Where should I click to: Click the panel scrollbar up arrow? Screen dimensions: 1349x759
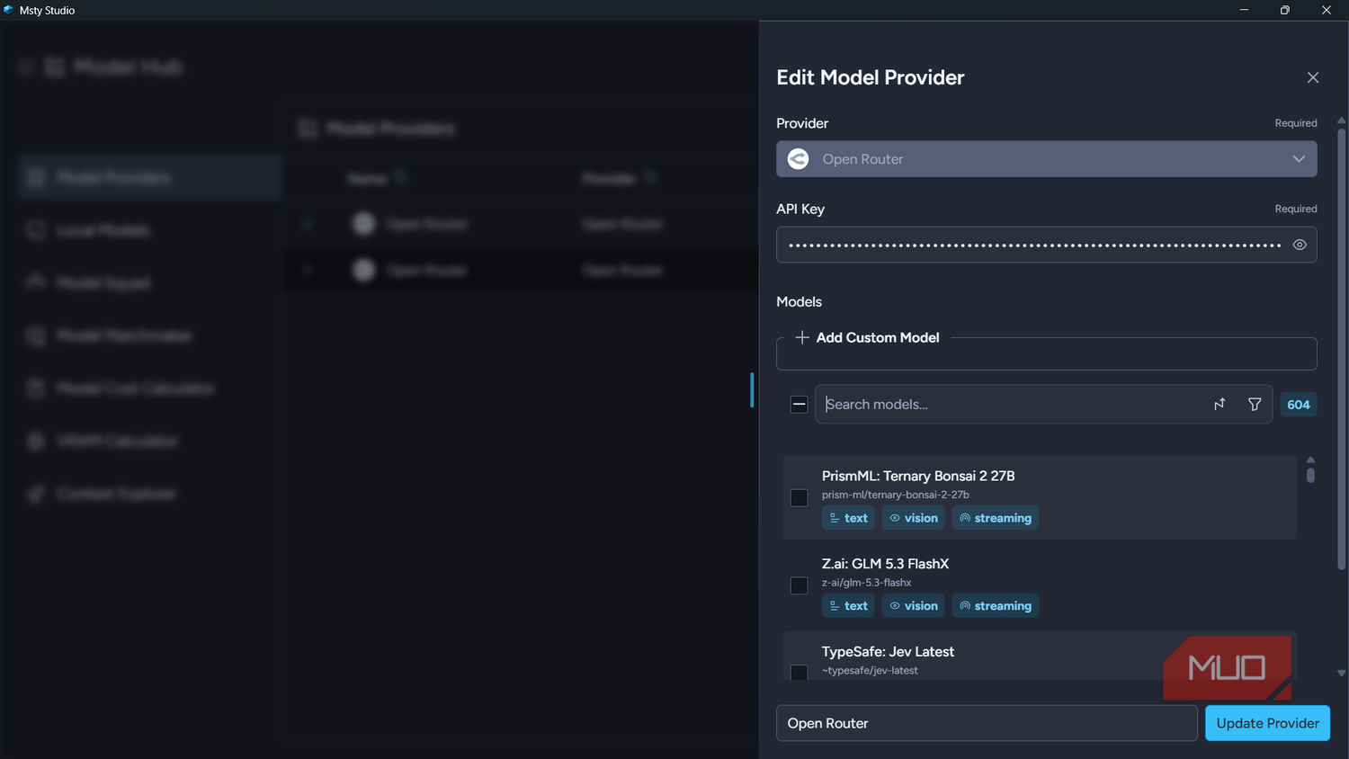pyautogui.click(x=1341, y=121)
